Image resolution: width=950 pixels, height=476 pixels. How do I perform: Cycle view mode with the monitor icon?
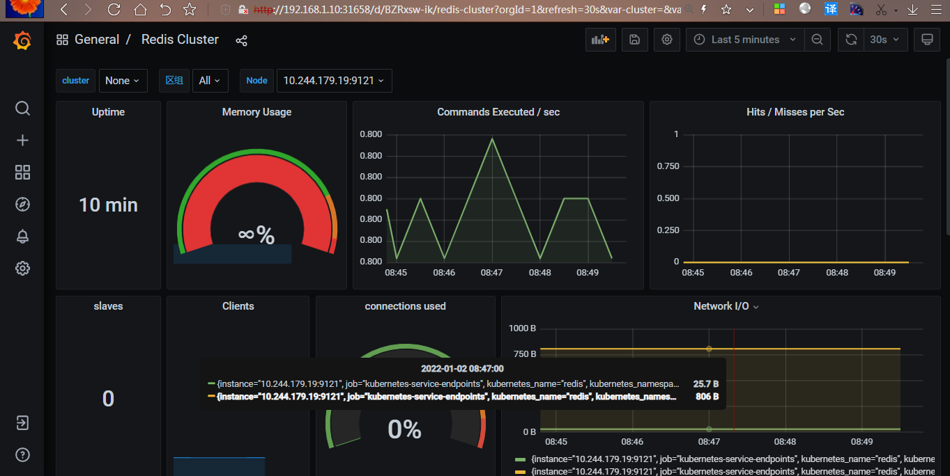coord(927,40)
